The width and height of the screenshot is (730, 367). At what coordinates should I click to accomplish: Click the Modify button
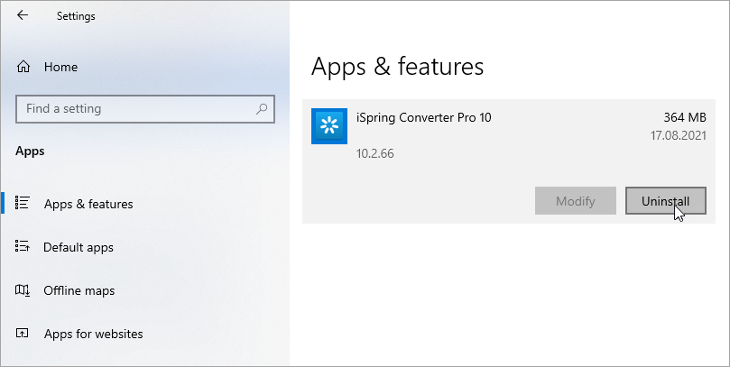(576, 201)
